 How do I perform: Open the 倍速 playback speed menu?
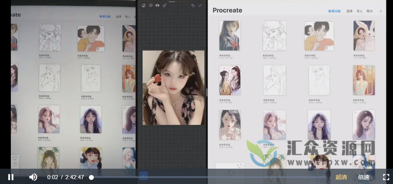tap(363, 177)
